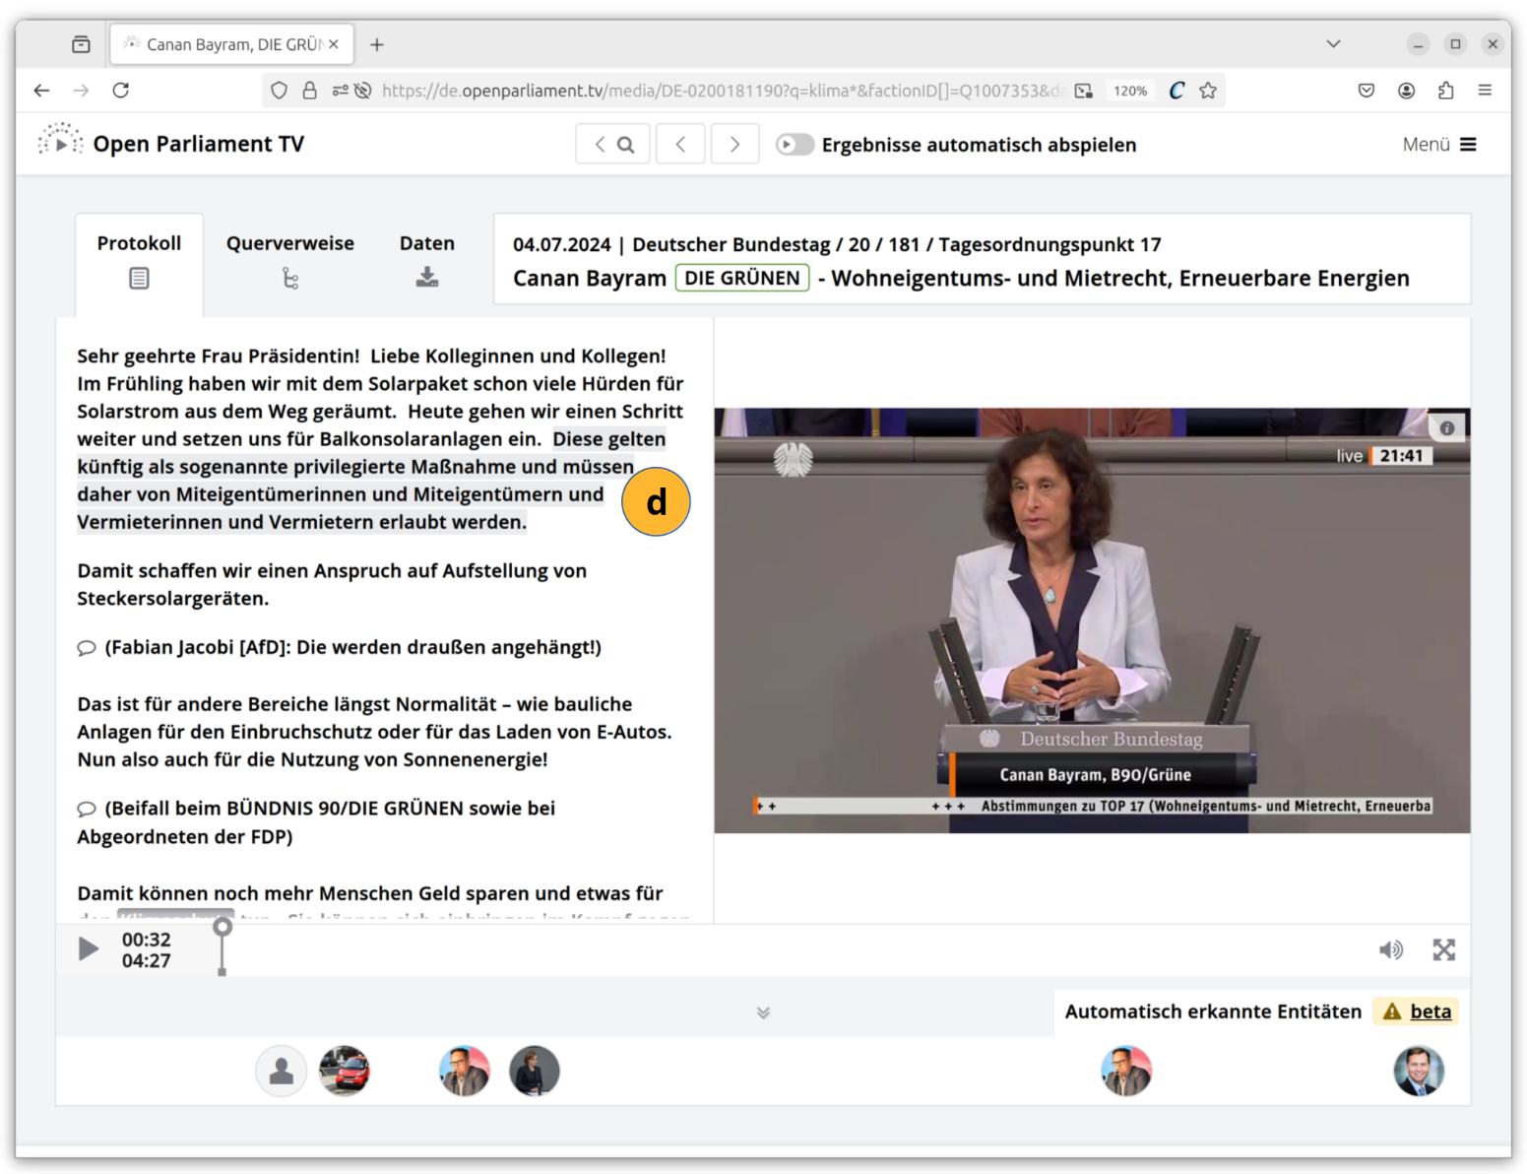Click the DIE GRÜNEN faction badge
The image size is (1527, 1174).
(x=742, y=278)
